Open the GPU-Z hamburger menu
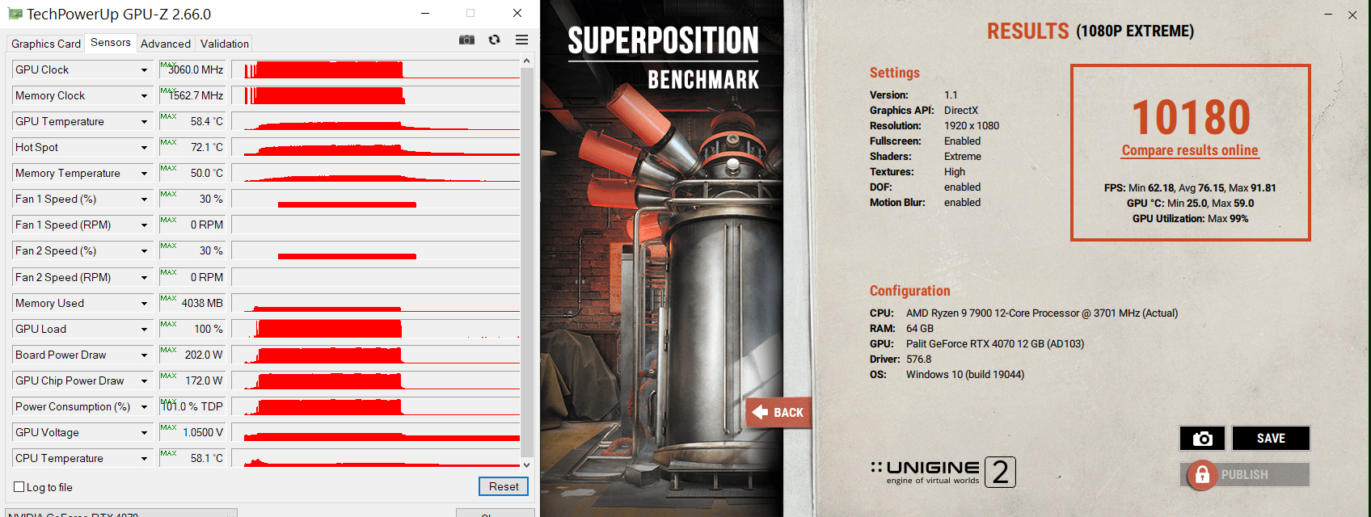Viewport: 1371px width, 517px height. coord(521,40)
